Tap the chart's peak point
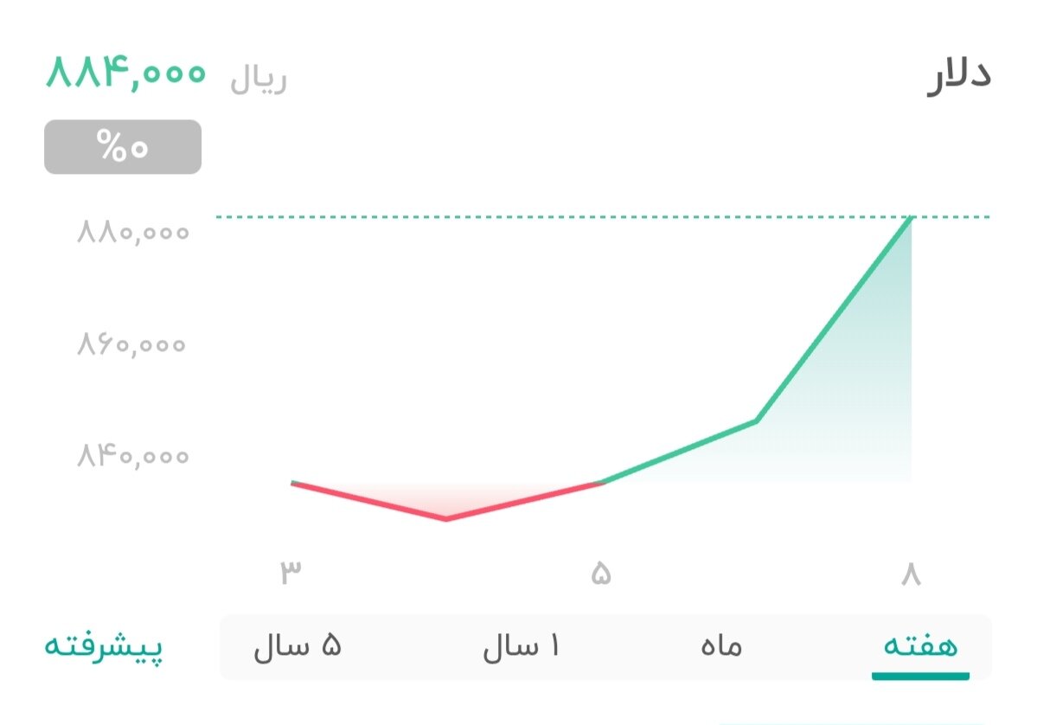1037x725 pixels. pos(911,219)
